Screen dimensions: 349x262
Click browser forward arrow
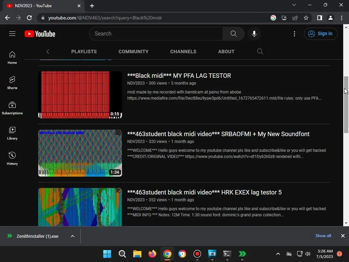[18, 18]
